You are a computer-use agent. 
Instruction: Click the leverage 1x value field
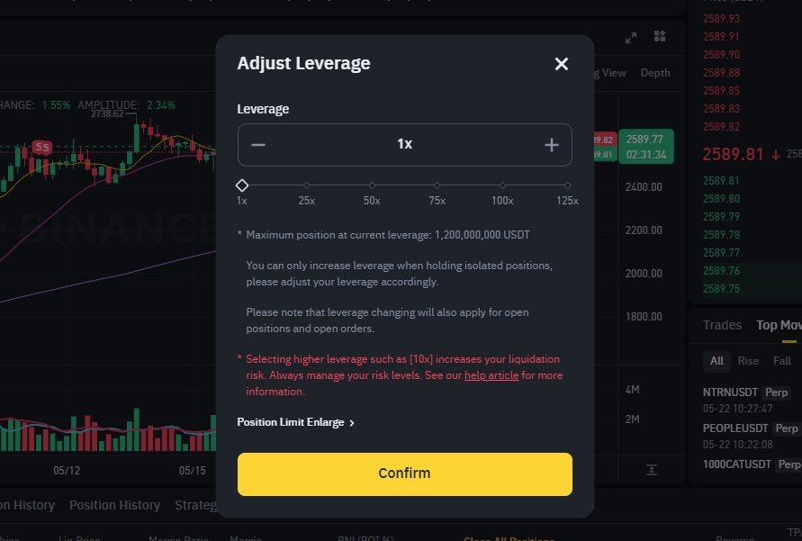pos(404,144)
